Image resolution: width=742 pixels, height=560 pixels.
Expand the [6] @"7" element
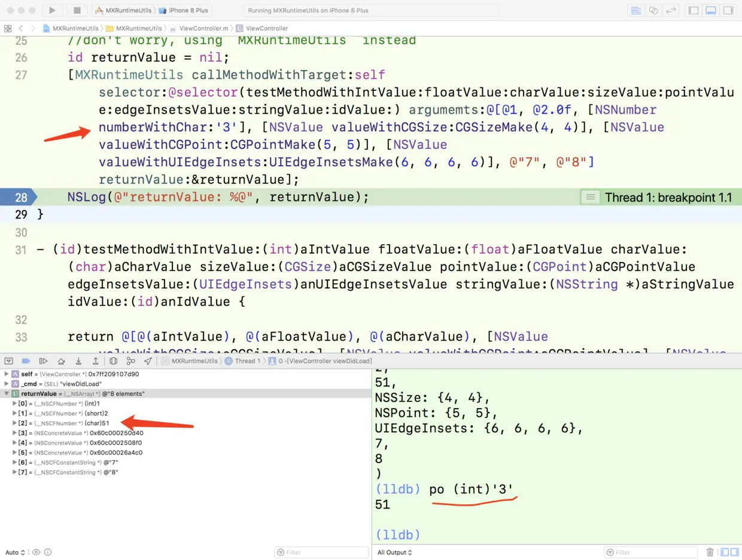click(x=15, y=462)
